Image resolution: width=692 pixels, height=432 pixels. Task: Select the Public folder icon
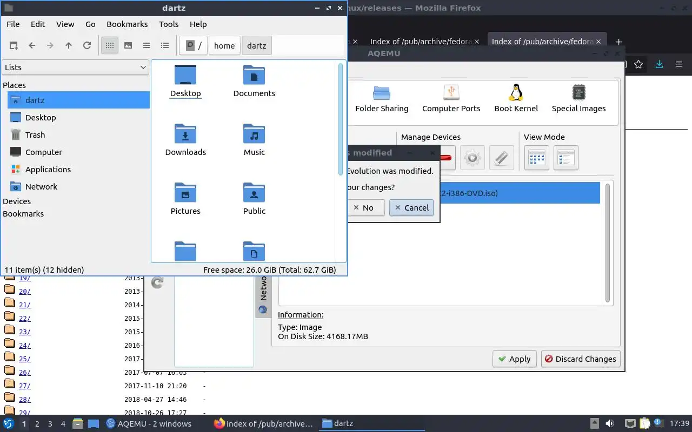(254, 199)
